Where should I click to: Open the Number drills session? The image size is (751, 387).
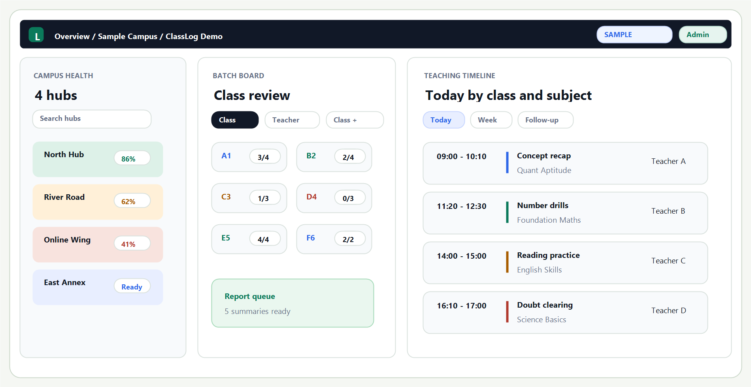point(565,213)
